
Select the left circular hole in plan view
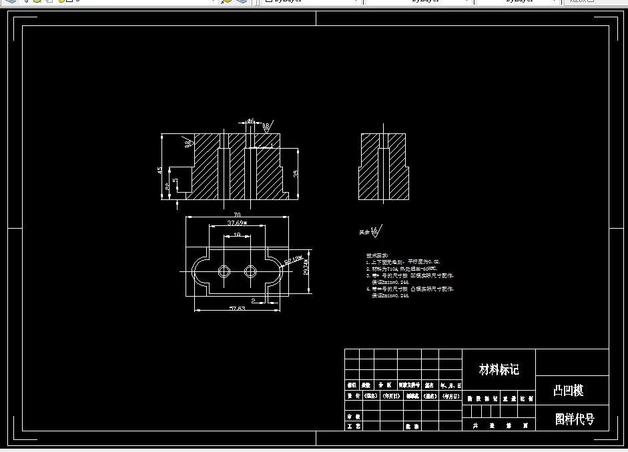click(x=224, y=271)
